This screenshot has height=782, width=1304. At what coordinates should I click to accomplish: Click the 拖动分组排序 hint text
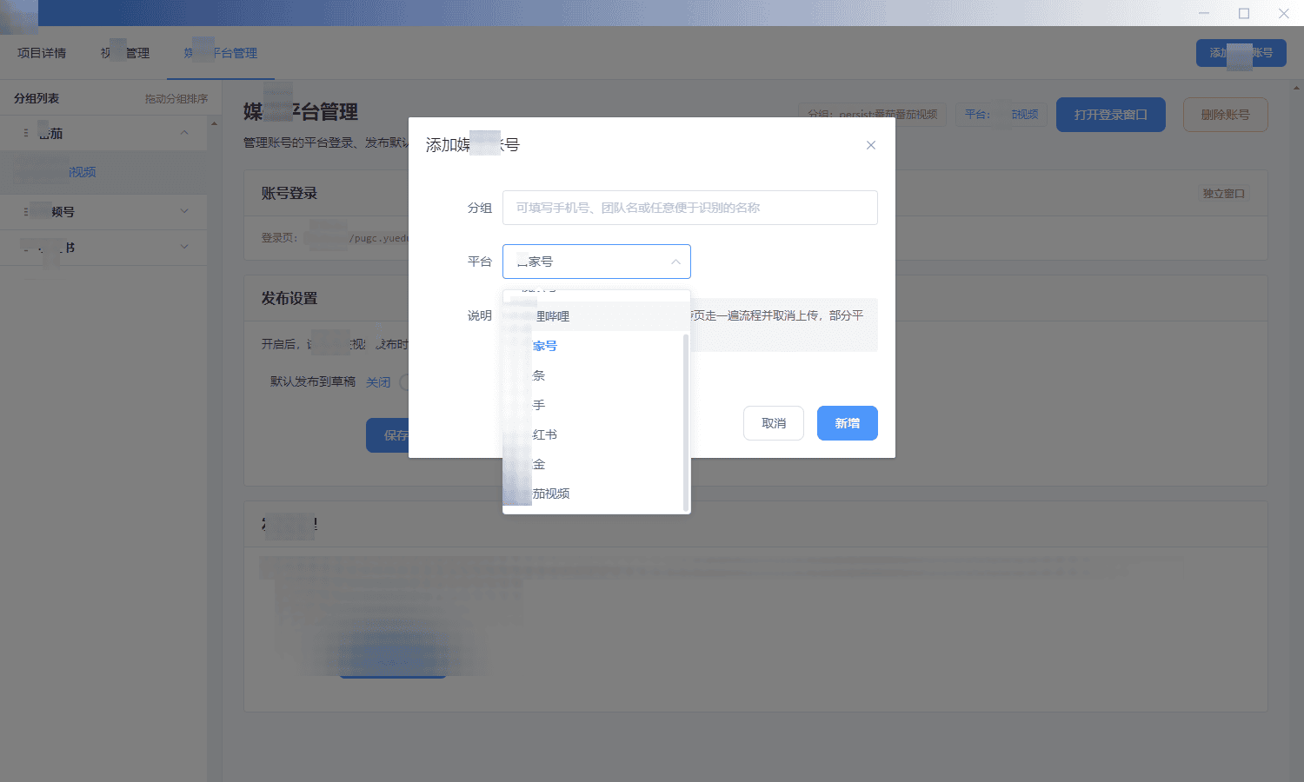point(176,99)
